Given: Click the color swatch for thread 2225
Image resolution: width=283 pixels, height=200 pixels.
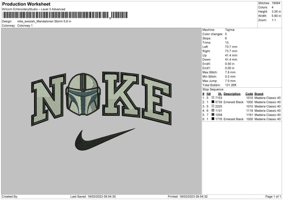Looking at the screenshot, I should pyautogui.click(x=213, y=106).
